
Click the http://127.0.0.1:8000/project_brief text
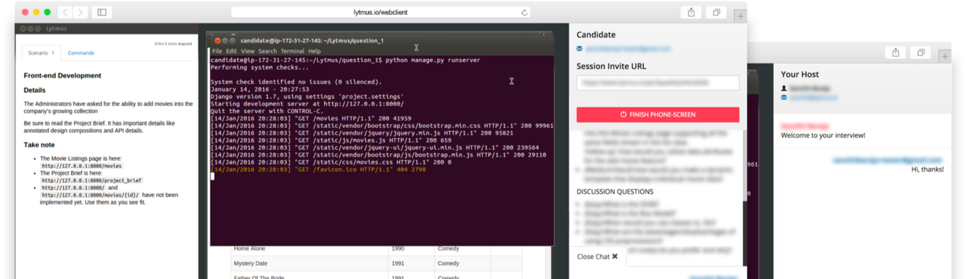(x=92, y=180)
